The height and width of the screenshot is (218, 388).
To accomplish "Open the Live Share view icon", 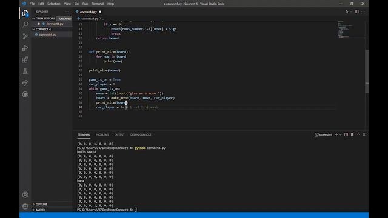I will [x=25, y=83].
